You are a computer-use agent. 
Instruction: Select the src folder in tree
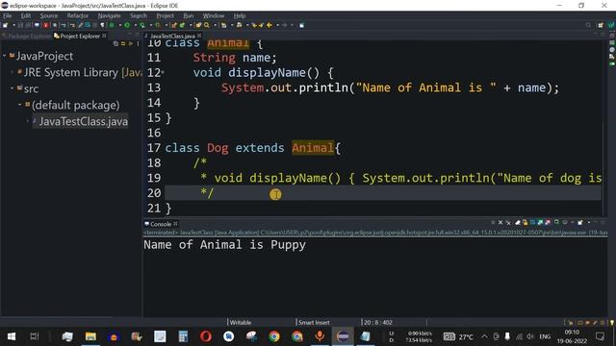(x=28, y=88)
